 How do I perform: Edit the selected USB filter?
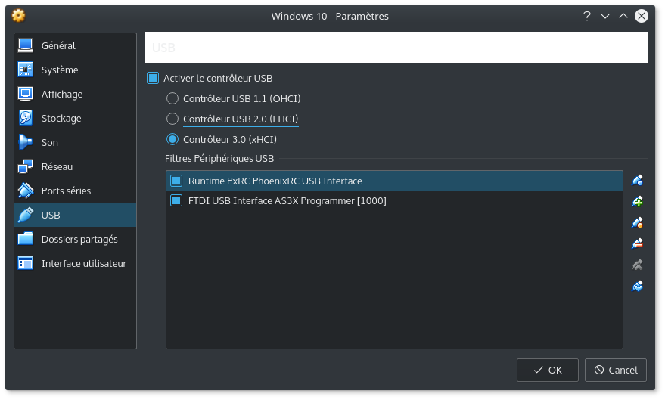pos(637,223)
